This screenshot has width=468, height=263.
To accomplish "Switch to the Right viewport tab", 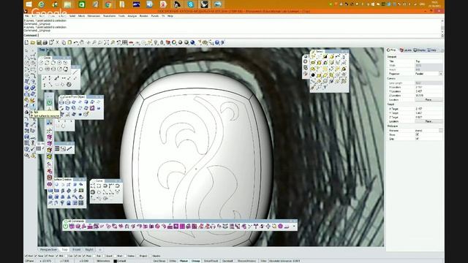I will click(x=89, y=250).
